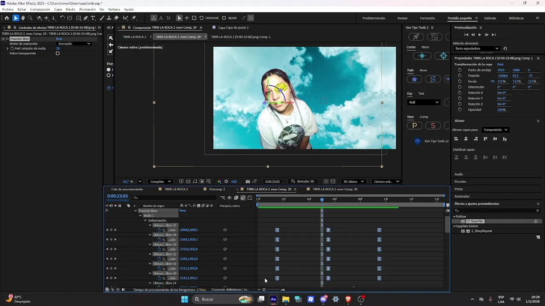This screenshot has width=545, height=306.
Task: Select the Zoom magnifier tool
Action: click(30, 18)
